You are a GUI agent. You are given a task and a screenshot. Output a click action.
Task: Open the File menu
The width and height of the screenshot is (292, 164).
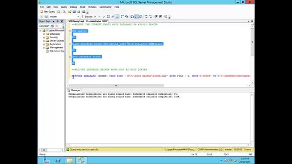click(x=42, y=7)
